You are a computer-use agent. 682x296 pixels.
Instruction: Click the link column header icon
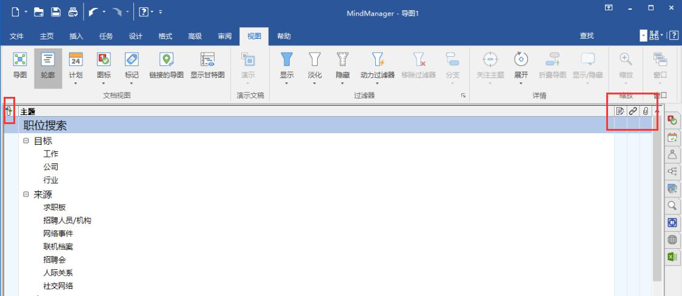633,111
